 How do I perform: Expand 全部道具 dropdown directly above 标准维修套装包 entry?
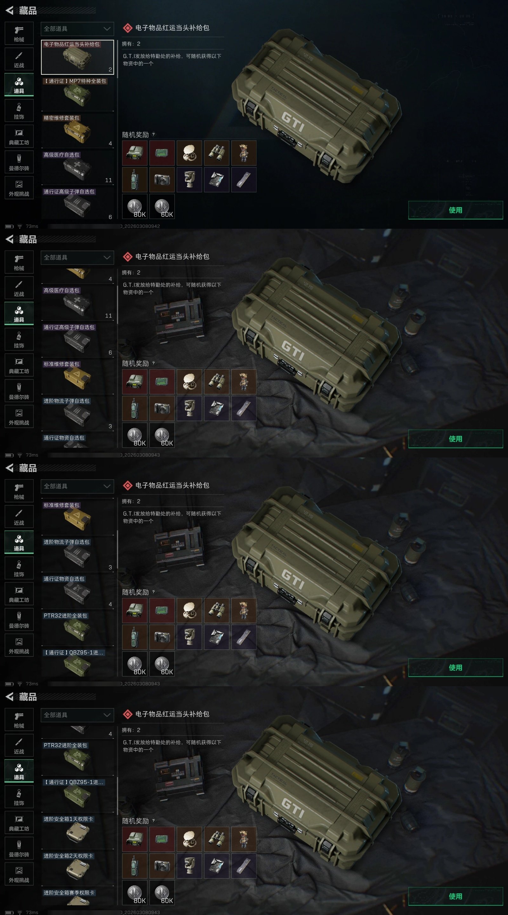pyautogui.click(x=77, y=486)
